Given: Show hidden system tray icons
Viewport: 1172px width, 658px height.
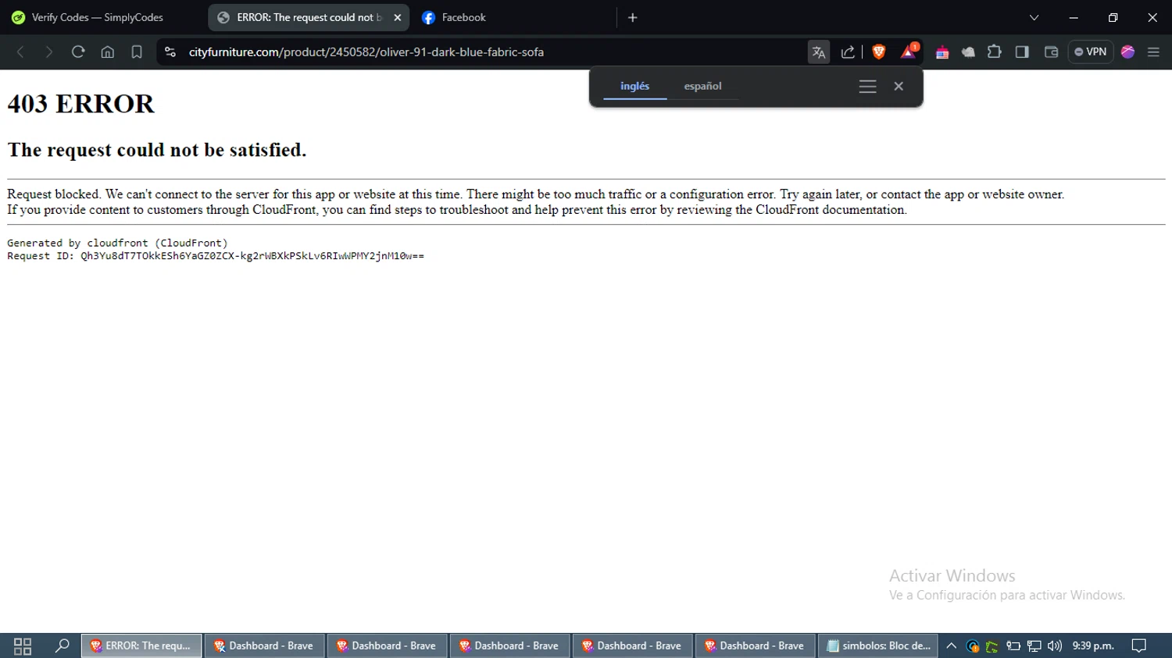Looking at the screenshot, I should pyautogui.click(x=951, y=646).
